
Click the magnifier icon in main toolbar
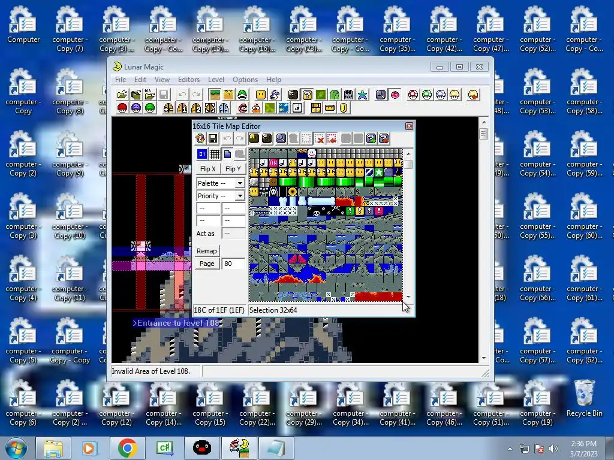coord(381,95)
